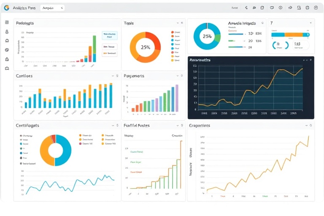Expand the chevron in the Tools panel header
The image size is (324, 216).
(x=178, y=24)
